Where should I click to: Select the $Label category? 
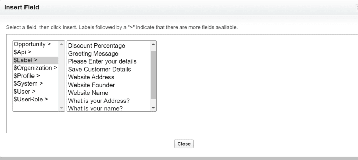26,60
